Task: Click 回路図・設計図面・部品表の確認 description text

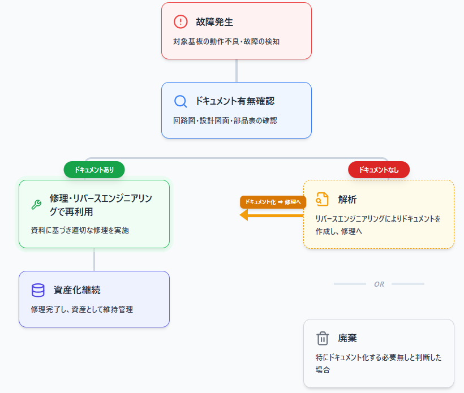Action: click(x=225, y=121)
